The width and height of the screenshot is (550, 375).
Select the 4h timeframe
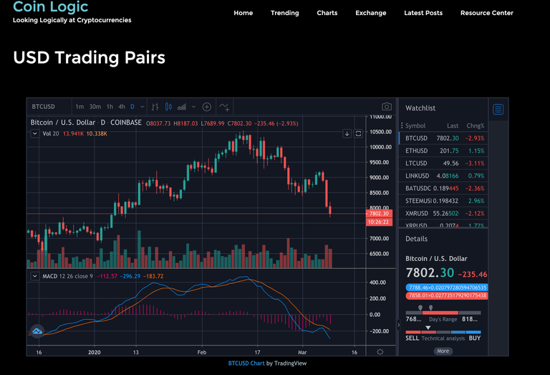(122, 107)
